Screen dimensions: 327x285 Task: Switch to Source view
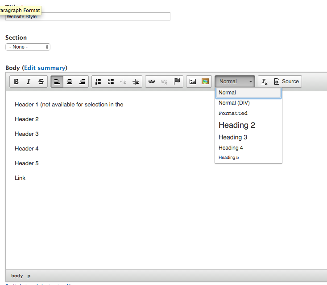pyautogui.click(x=286, y=81)
